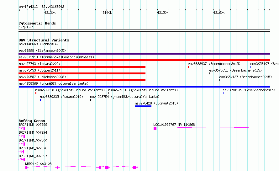Click the chr17:43124432..43168942 coordinate label

coord(41,7)
